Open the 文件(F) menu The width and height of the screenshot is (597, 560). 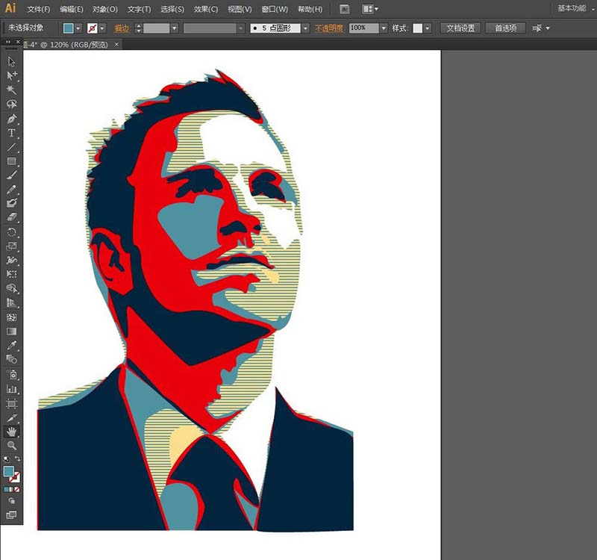pos(39,9)
